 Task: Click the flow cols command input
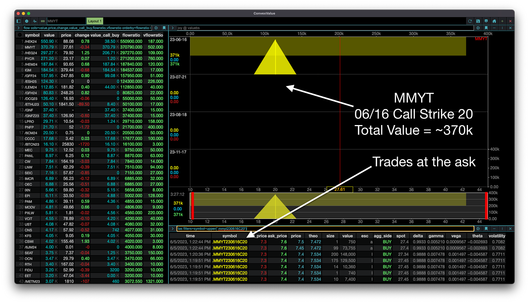pos(87,28)
